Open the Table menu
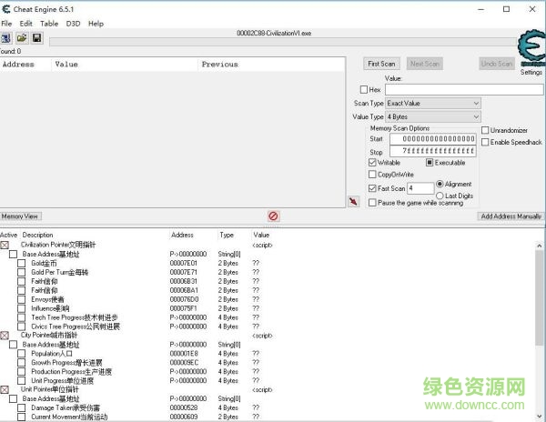 (x=49, y=23)
